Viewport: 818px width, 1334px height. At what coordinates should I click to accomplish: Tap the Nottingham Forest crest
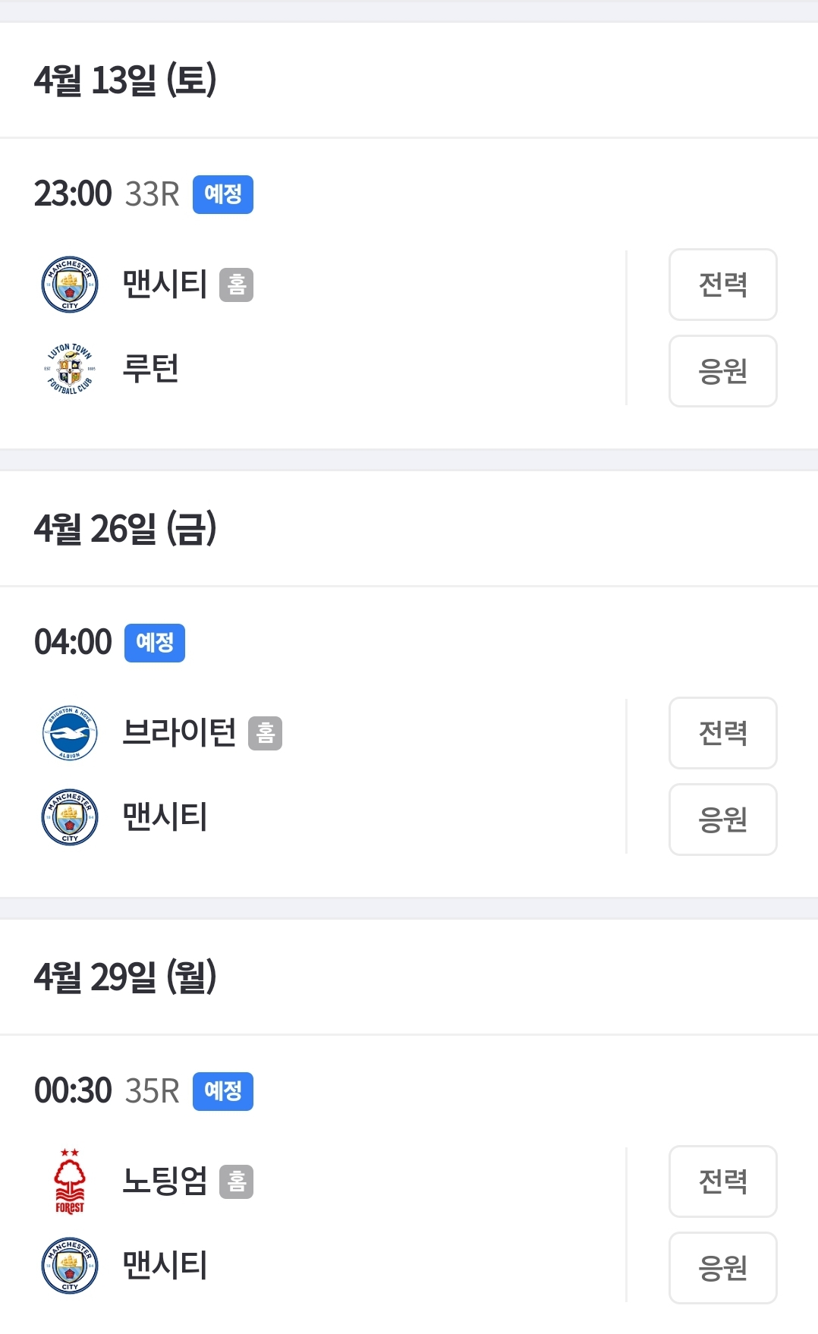point(70,1181)
